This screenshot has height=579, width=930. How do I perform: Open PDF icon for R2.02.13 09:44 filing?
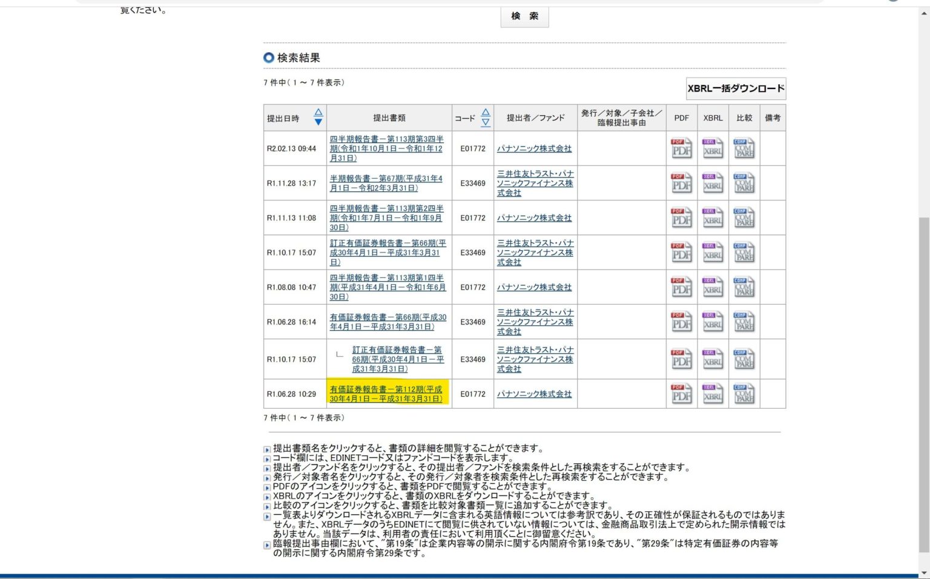(681, 148)
